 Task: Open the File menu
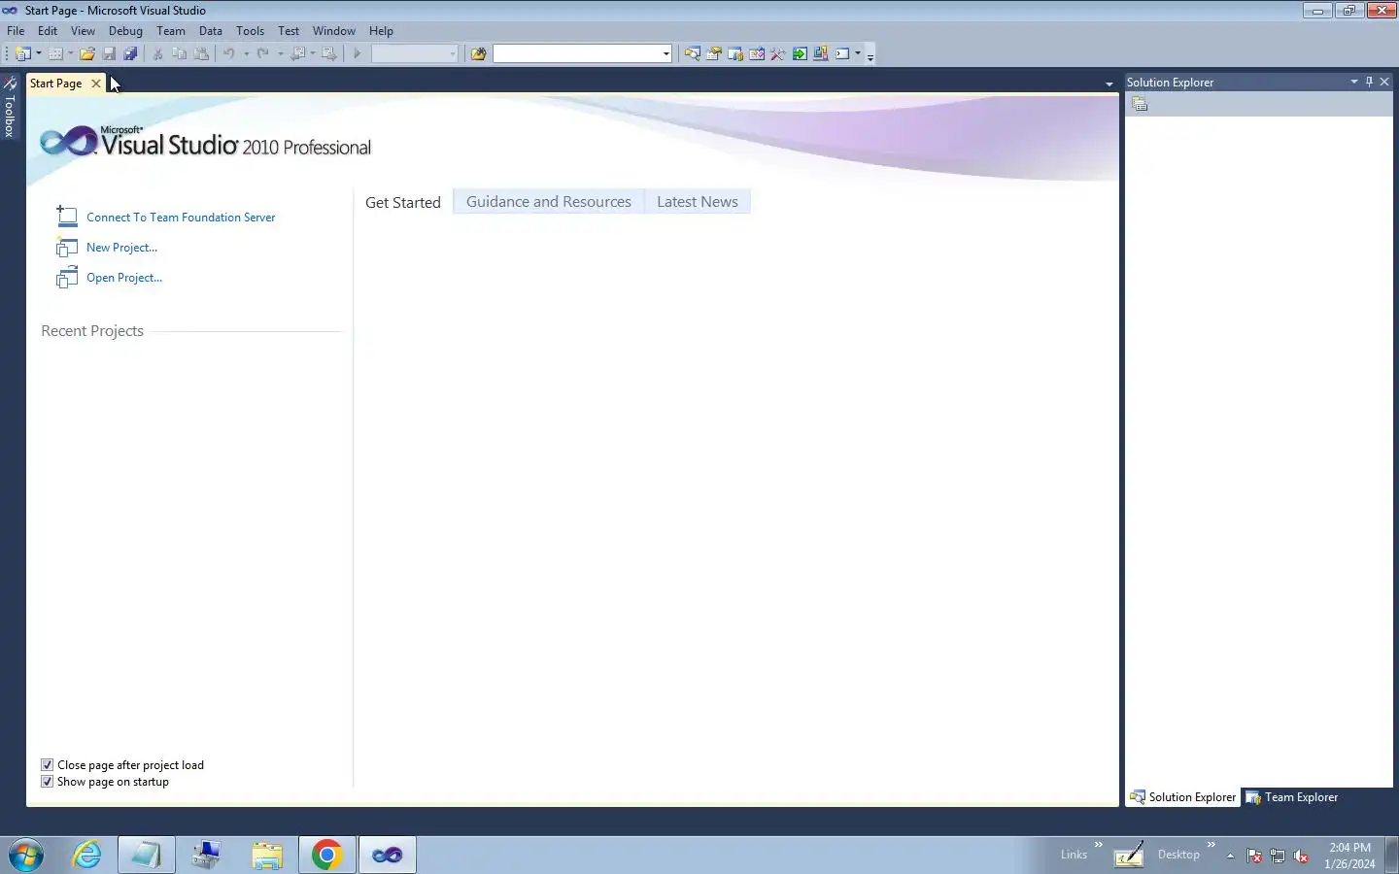[16, 31]
